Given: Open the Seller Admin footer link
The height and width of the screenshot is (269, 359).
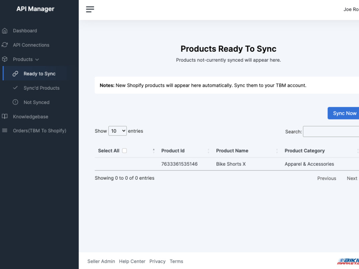Looking at the screenshot, I should coord(101,261).
